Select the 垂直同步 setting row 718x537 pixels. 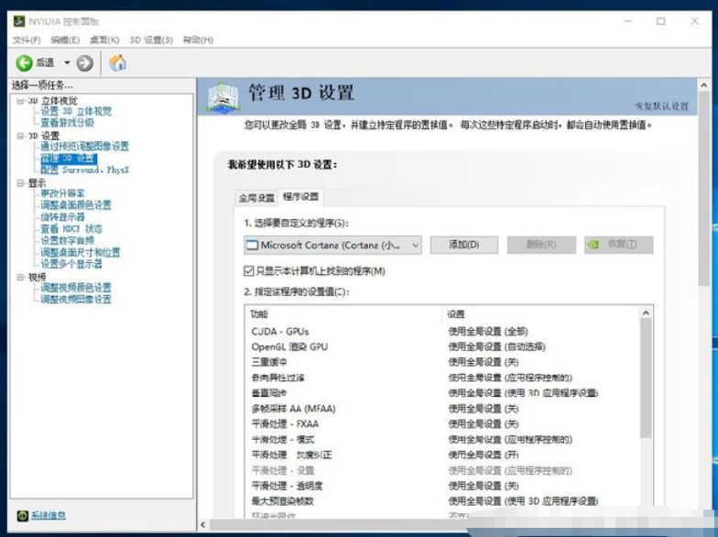pos(266,393)
